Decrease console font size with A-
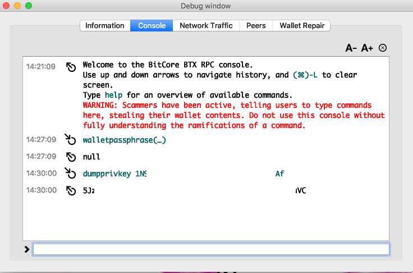 [351, 48]
